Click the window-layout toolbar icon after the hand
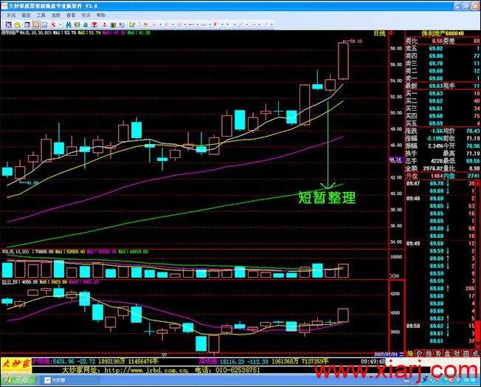481x387 pixels. [x=27, y=24]
